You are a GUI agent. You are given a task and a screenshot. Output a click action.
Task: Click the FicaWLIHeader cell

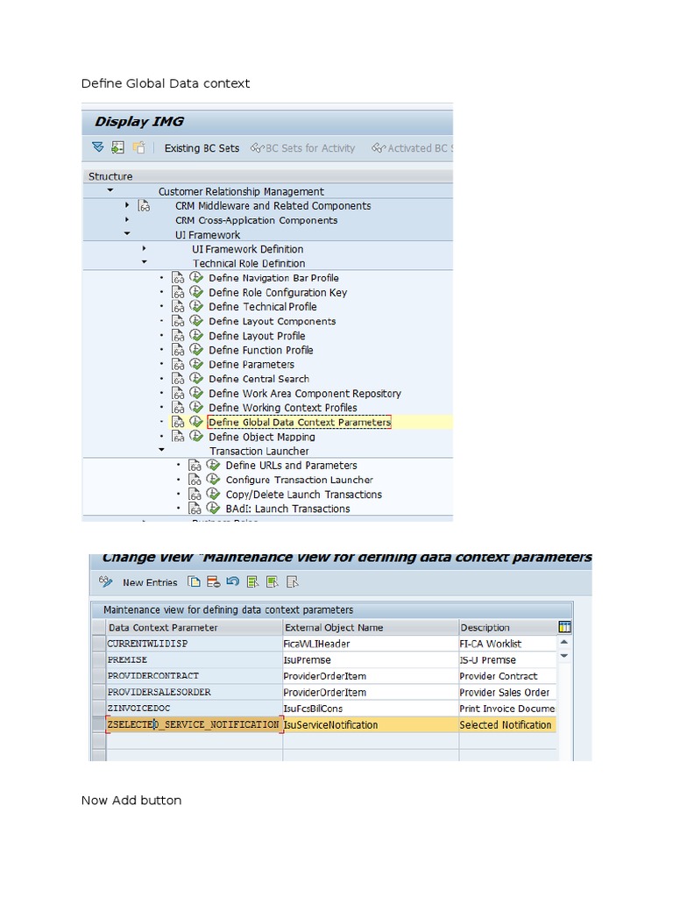tap(371, 643)
